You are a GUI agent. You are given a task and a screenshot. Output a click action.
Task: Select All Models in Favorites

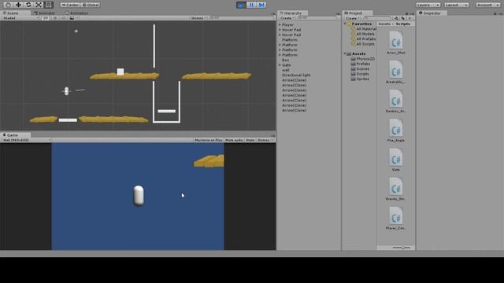[x=363, y=34]
